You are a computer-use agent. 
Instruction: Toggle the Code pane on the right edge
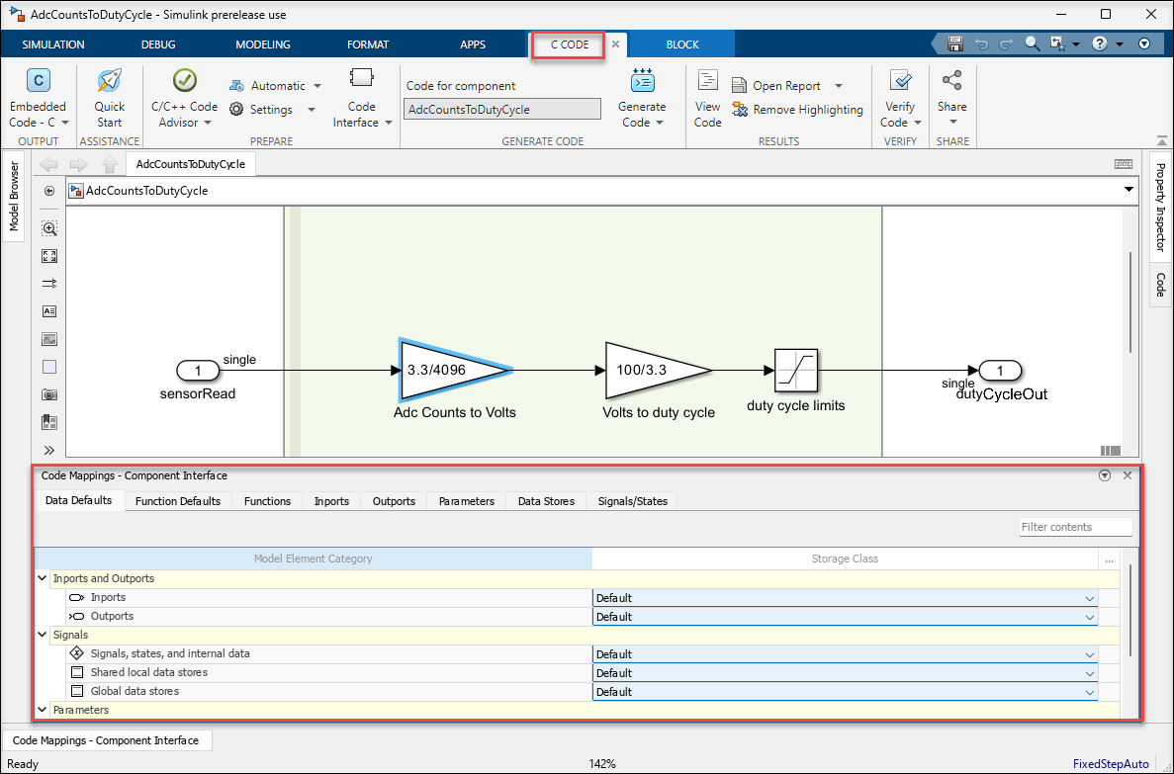1159,284
